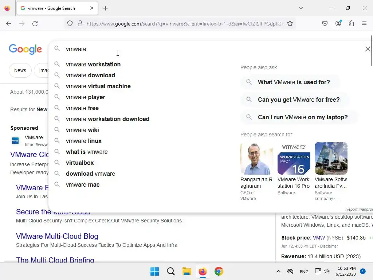Switch to Firefox in the taskbar

(x=203, y=271)
